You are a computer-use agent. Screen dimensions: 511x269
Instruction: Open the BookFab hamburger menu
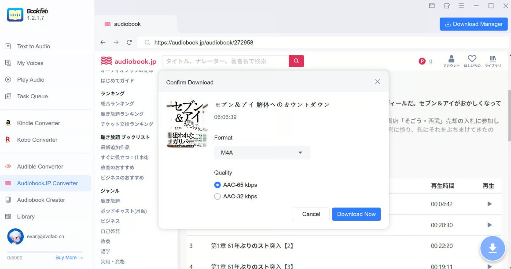coord(461,6)
